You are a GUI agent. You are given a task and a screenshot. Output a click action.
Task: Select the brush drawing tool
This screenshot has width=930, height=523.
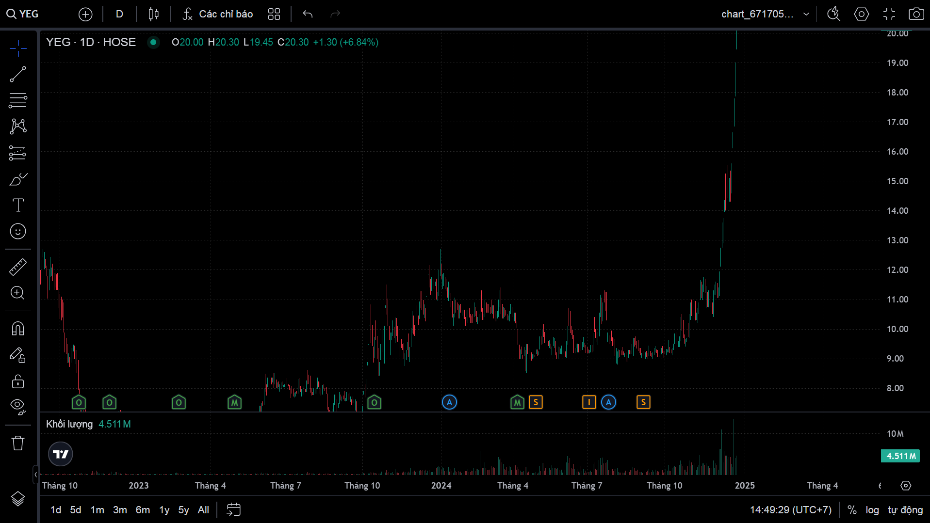click(x=18, y=179)
